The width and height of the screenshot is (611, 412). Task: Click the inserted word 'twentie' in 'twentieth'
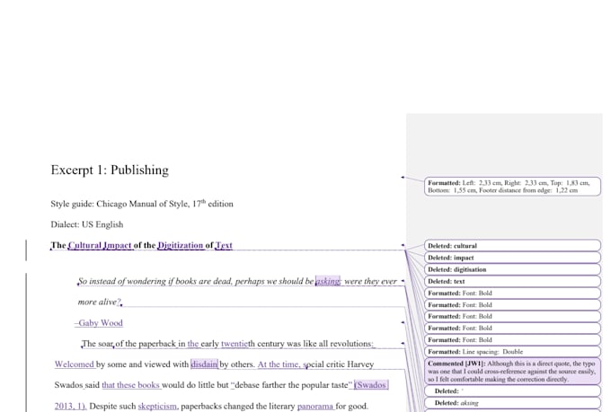tap(235, 344)
